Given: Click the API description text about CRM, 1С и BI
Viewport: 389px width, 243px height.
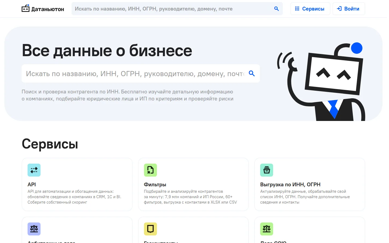Looking at the screenshot, I should (75, 197).
